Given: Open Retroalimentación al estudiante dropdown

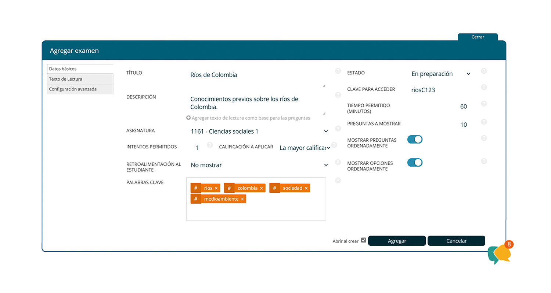Looking at the screenshot, I should [x=259, y=165].
